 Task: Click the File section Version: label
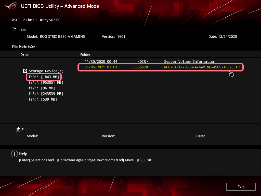[x=108, y=136]
